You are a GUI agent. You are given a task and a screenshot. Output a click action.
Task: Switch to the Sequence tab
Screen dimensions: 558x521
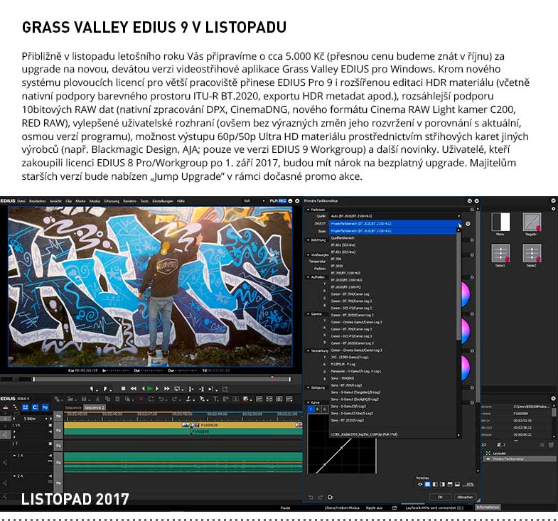[73, 407]
